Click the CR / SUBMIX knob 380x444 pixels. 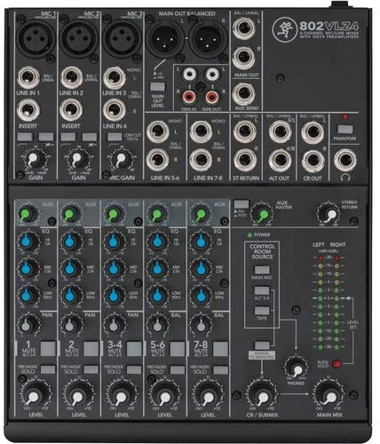tap(262, 395)
